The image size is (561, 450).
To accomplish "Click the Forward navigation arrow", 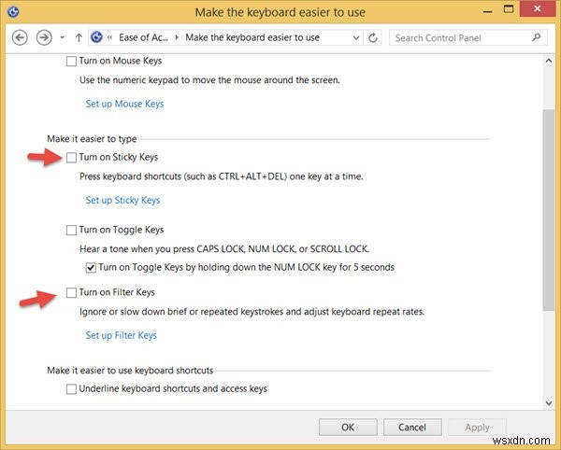I will pyautogui.click(x=43, y=38).
